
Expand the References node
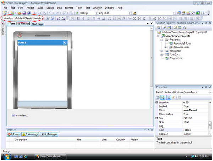162,51
